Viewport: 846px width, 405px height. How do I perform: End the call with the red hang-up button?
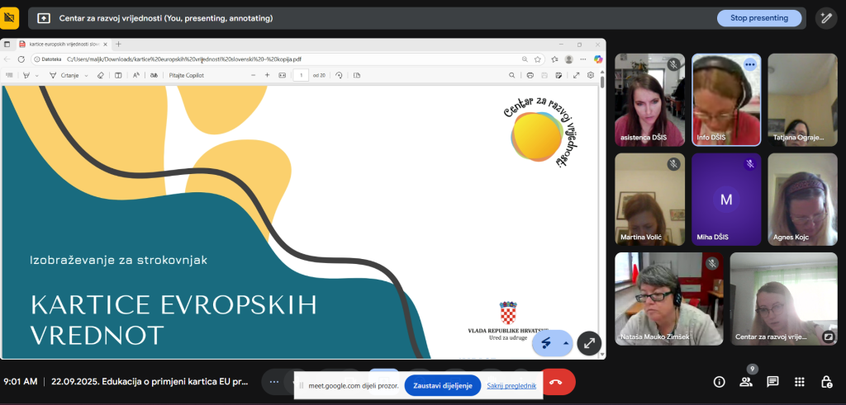pyautogui.click(x=556, y=383)
